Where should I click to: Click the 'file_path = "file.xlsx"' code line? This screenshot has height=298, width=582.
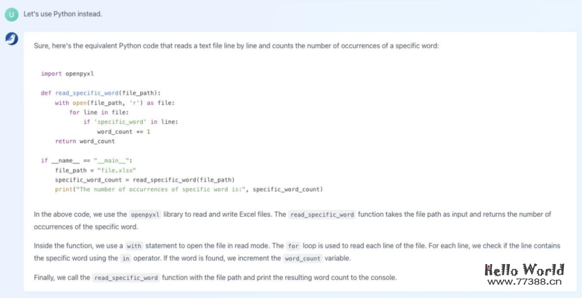[95, 170]
